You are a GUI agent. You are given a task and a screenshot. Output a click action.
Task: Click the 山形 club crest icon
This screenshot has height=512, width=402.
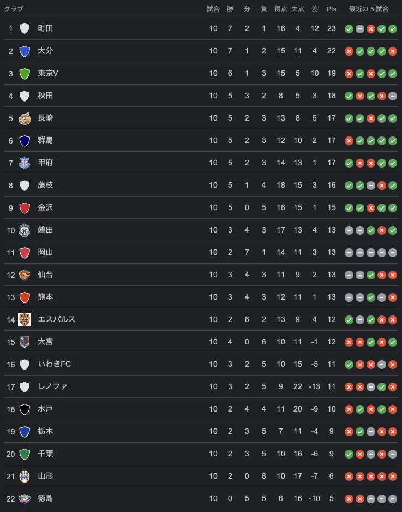click(25, 476)
